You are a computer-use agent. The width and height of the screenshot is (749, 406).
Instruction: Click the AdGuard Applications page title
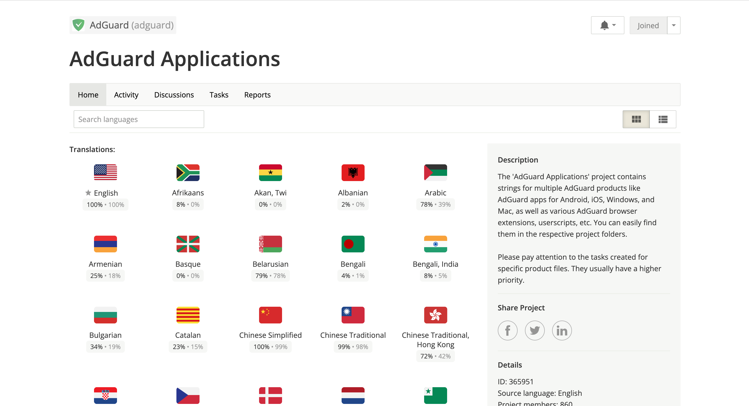point(175,59)
